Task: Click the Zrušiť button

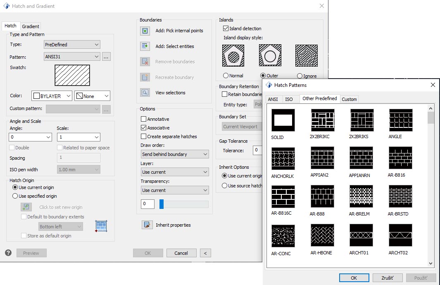Action: coord(388,278)
